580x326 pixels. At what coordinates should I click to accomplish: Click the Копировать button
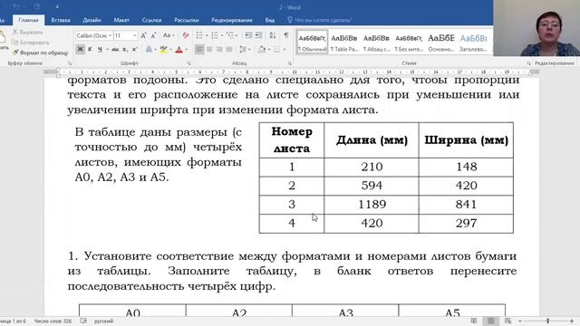(31, 43)
